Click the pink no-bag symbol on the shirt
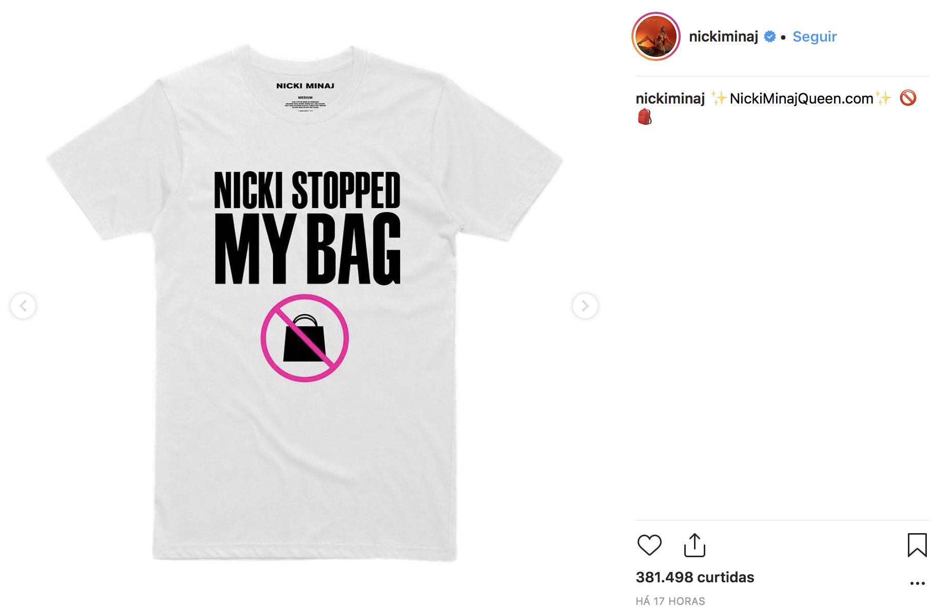 pos(305,338)
